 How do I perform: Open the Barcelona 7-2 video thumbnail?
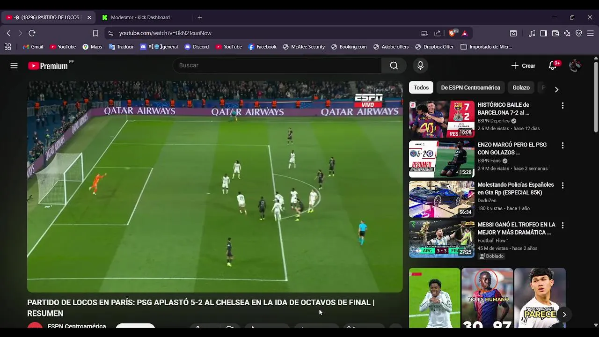[x=442, y=119]
